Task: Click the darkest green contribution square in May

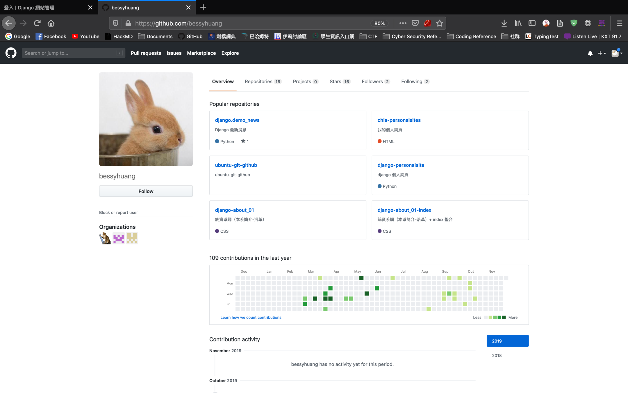Action: tap(361, 278)
